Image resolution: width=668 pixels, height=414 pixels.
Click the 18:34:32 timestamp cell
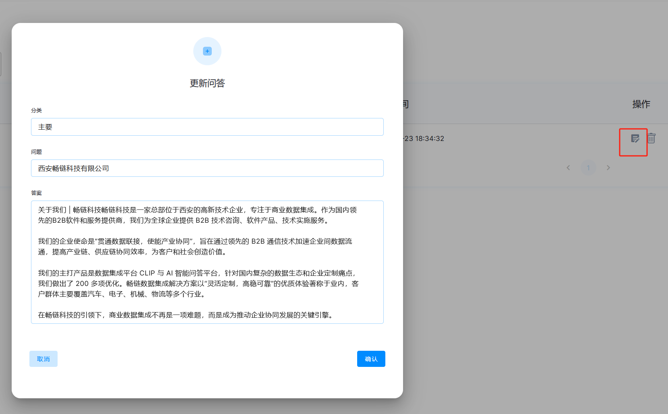point(424,139)
